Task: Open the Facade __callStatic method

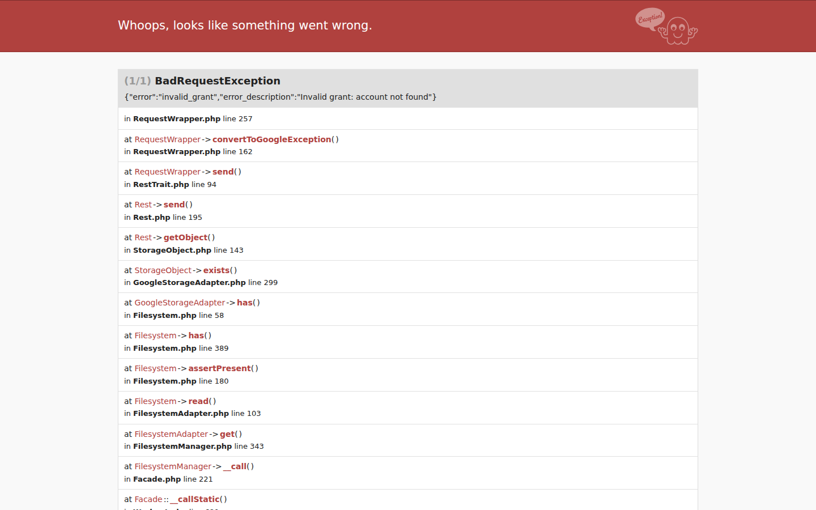Action: 195,499
